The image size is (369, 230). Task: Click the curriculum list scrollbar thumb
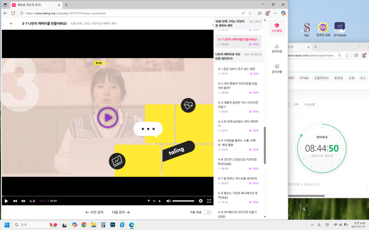pyautogui.click(x=265, y=145)
